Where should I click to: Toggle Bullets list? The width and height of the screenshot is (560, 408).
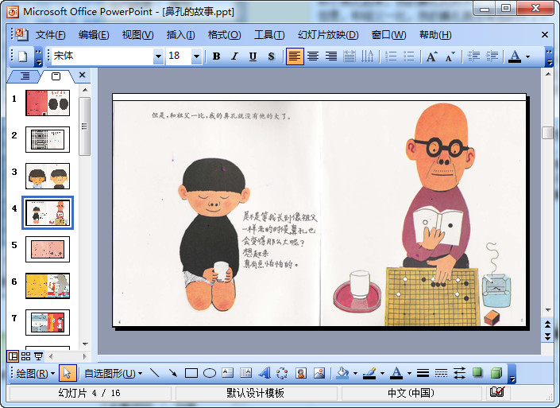tap(408, 56)
